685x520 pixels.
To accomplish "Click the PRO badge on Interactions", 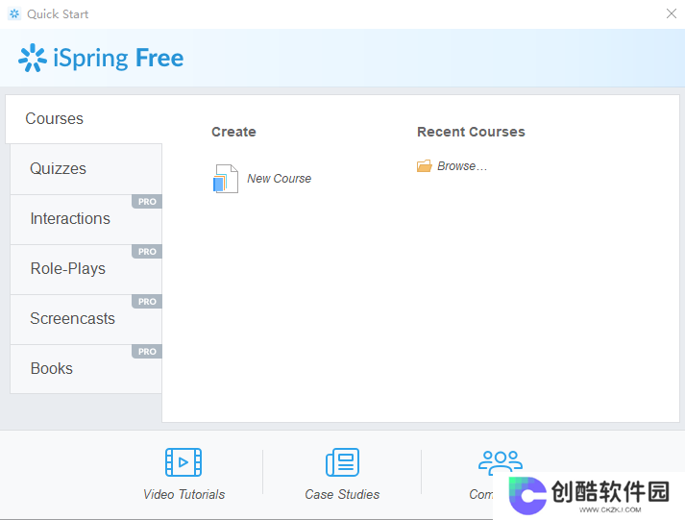I will [147, 202].
